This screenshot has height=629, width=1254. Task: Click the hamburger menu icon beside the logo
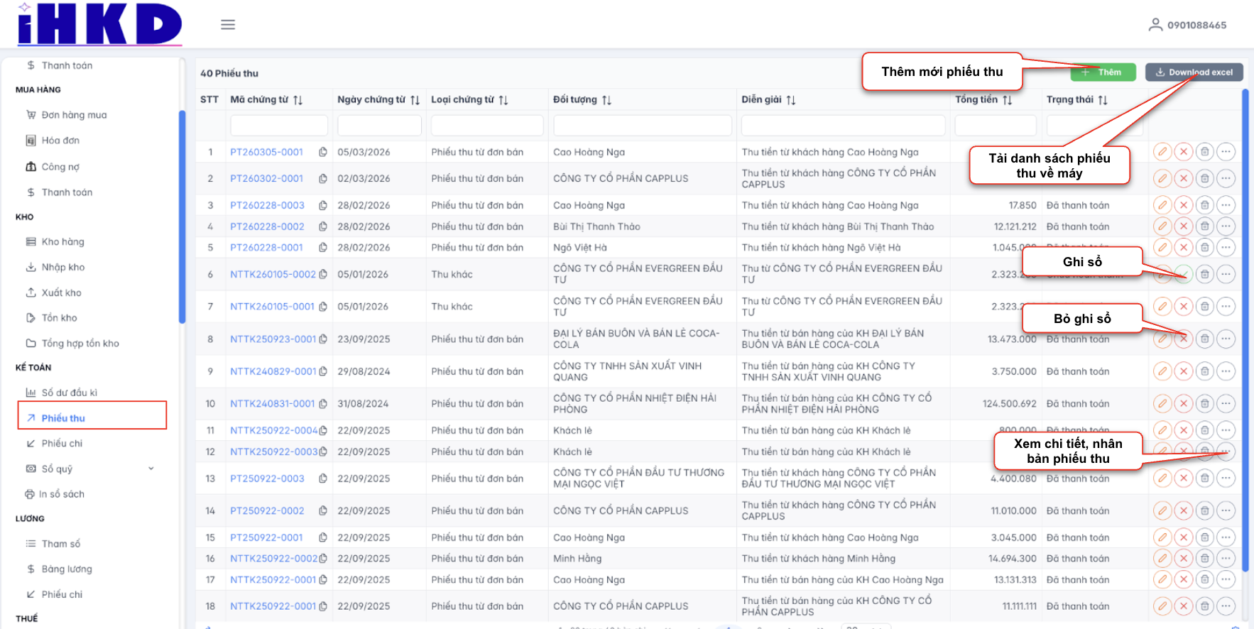click(227, 25)
